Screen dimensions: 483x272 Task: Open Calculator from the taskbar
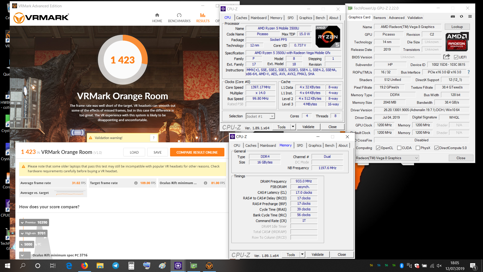click(131, 266)
